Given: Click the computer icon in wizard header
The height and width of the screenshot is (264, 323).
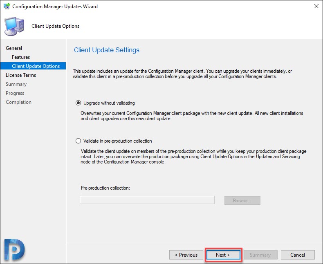Looking at the screenshot, I should point(14,26).
